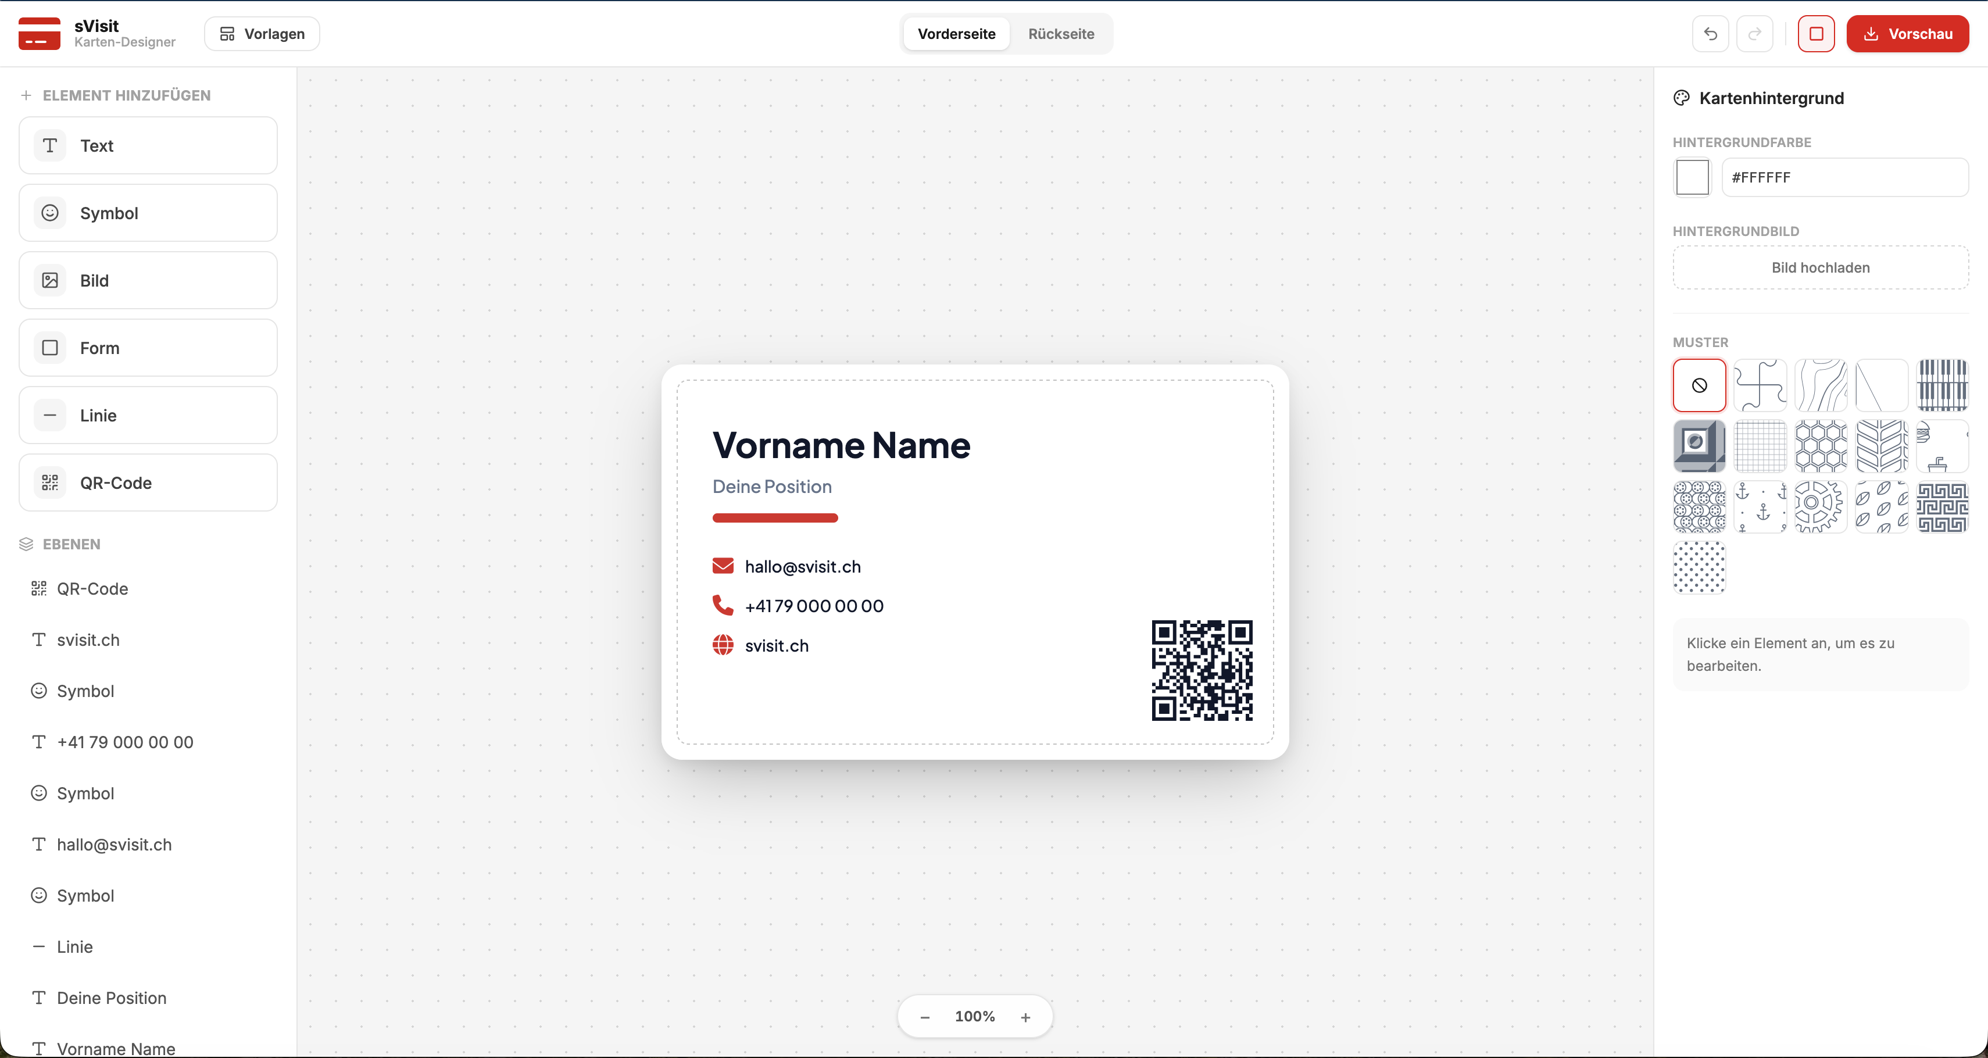Click the 100% zoom level label

pyautogui.click(x=975, y=1016)
